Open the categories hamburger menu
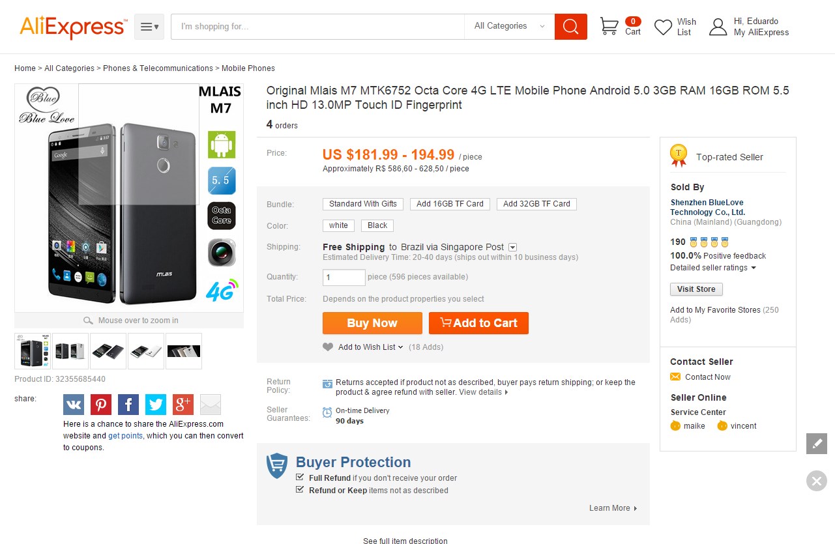 (x=149, y=27)
